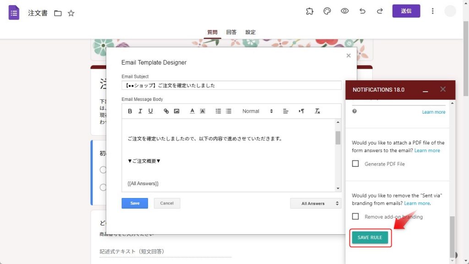
Task: Apply bold formatting in email body
Action: click(x=130, y=111)
